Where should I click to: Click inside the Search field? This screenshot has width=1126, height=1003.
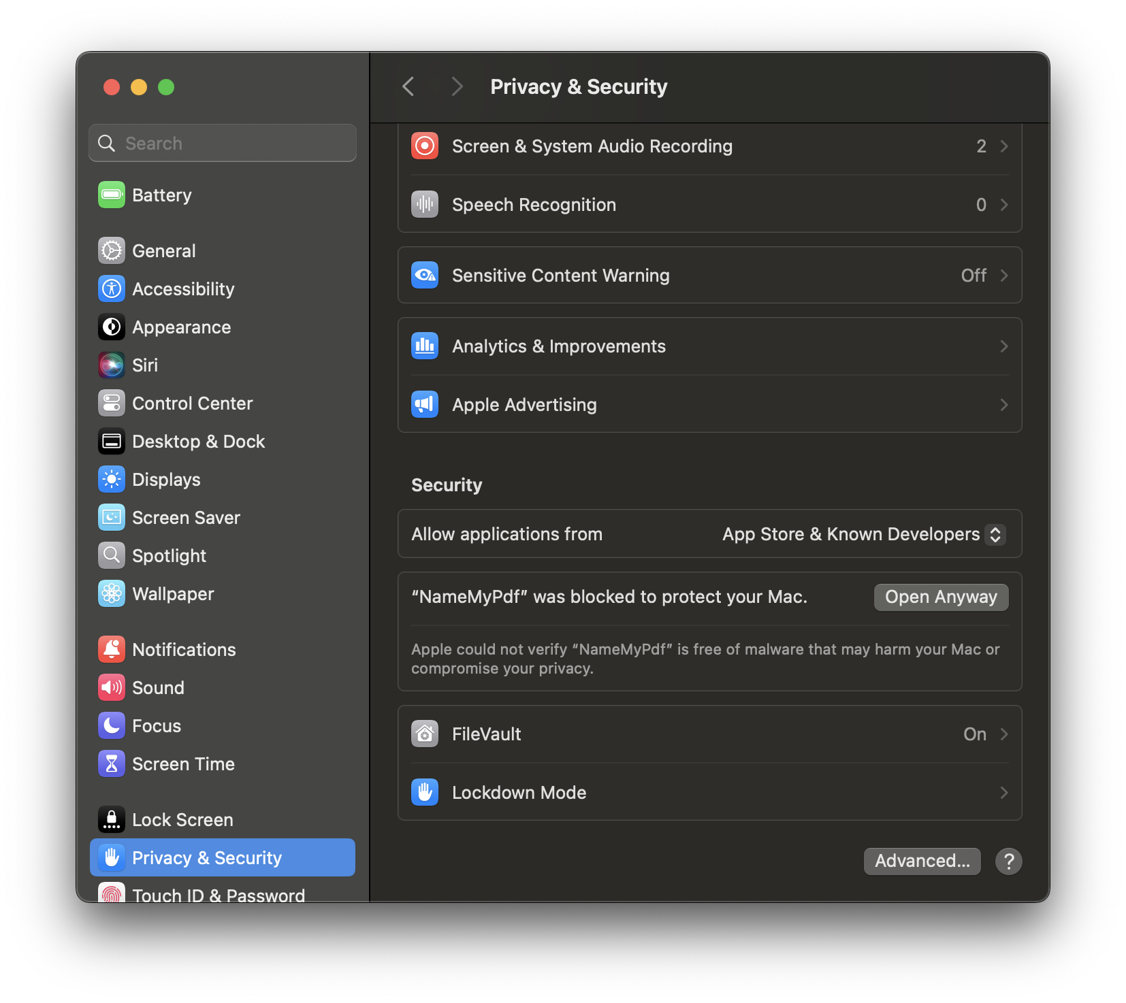coord(222,143)
